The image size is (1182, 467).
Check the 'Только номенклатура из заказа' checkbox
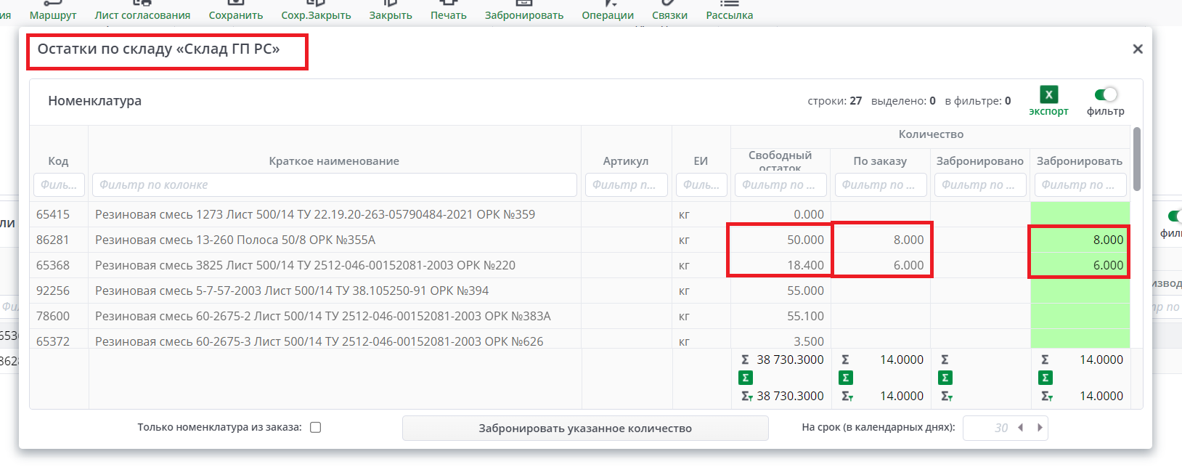coord(315,427)
